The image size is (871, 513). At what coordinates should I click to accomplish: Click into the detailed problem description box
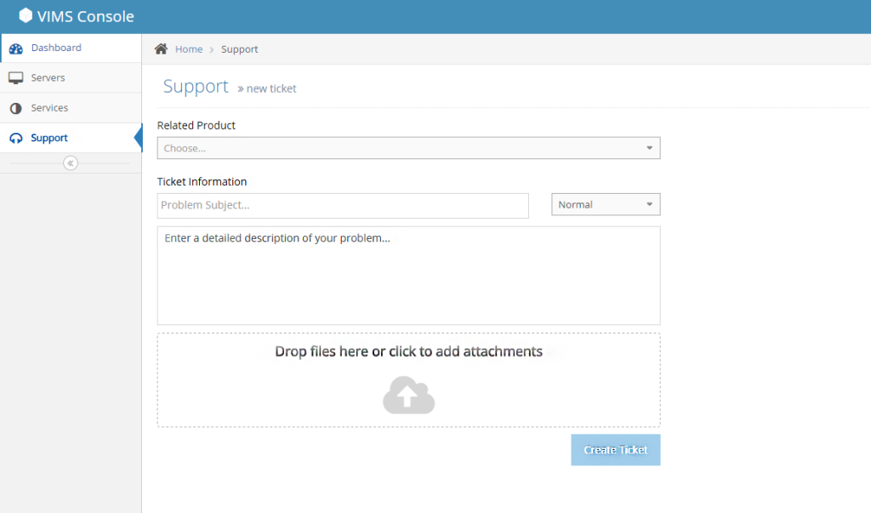click(x=408, y=275)
